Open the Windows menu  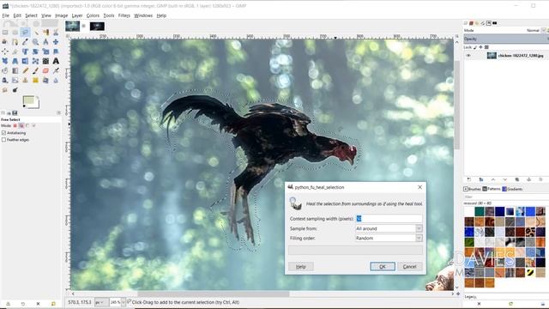click(143, 15)
